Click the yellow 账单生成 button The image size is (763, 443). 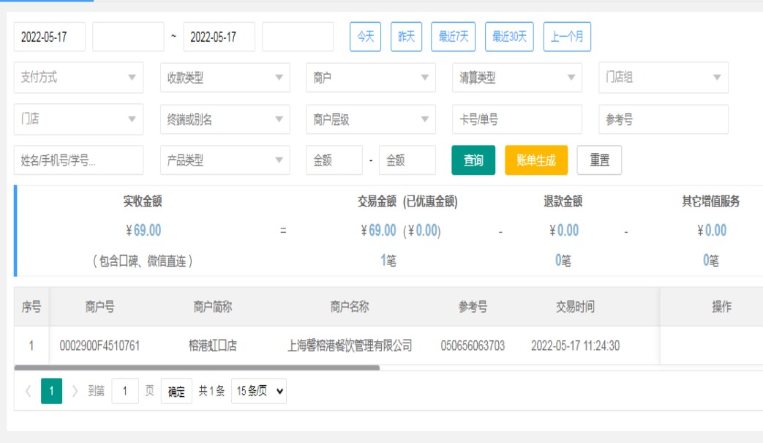click(x=535, y=160)
